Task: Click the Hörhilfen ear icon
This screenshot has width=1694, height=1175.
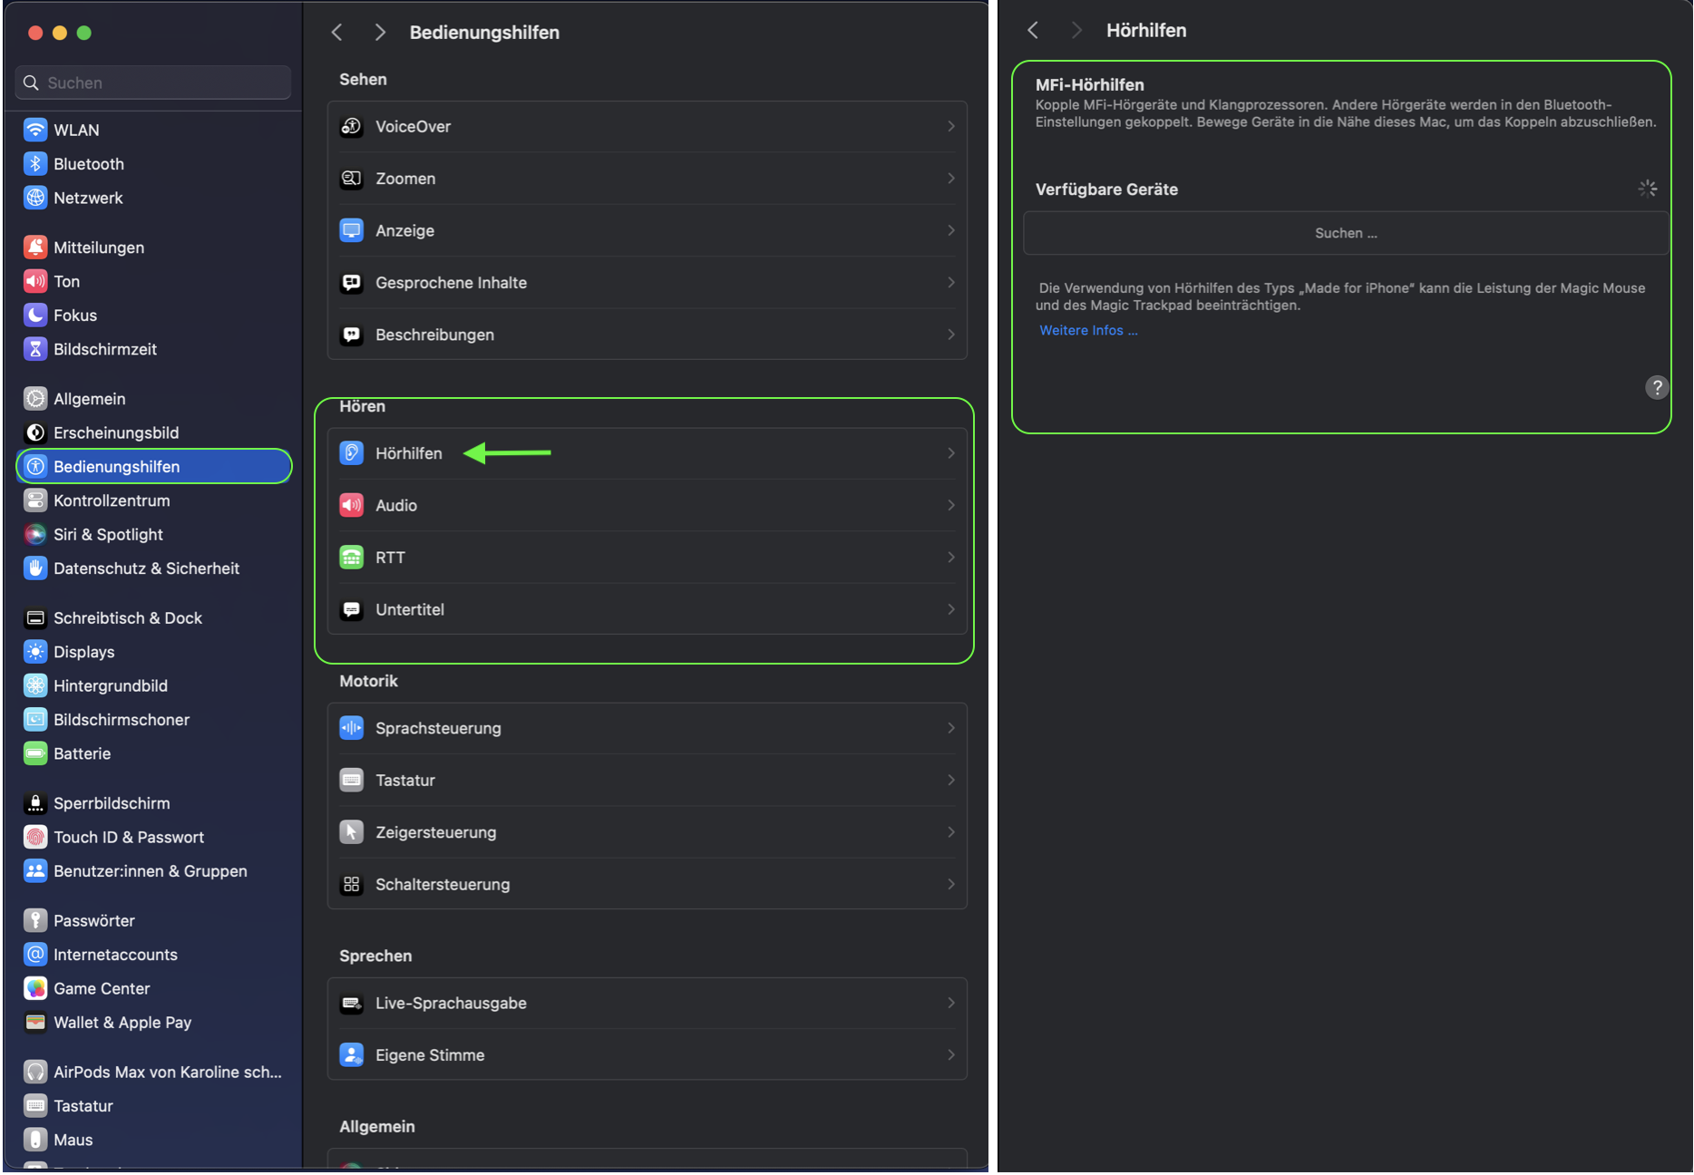Action: (351, 453)
